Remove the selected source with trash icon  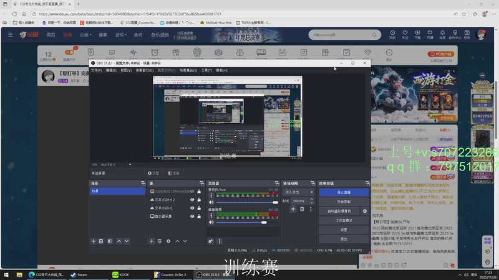tap(160, 241)
